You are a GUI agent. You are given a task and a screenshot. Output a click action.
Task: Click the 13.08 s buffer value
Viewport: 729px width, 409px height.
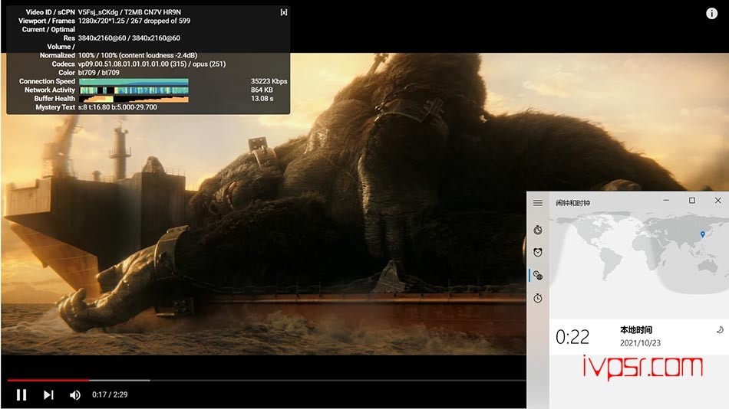(262, 98)
